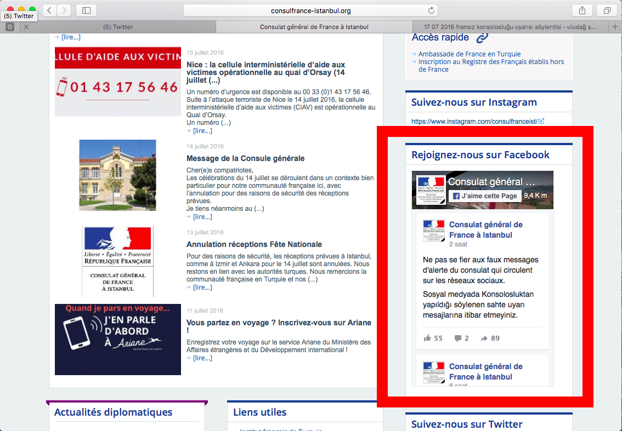
Task: Open Inscription au Registre des Français link
Action: [491, 65]
